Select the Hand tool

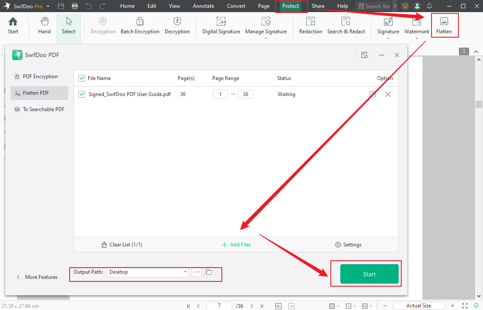pyautogui.click(x=44, y=25)
